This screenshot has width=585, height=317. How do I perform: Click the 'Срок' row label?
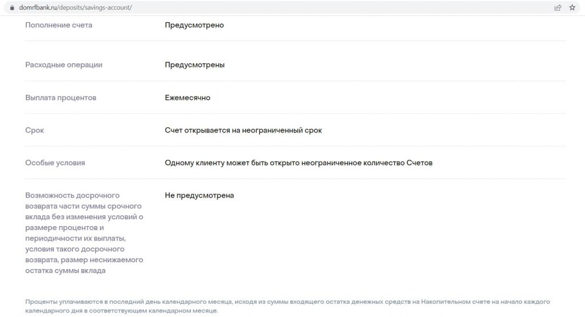pyautogui.click(x=35, y=130)
